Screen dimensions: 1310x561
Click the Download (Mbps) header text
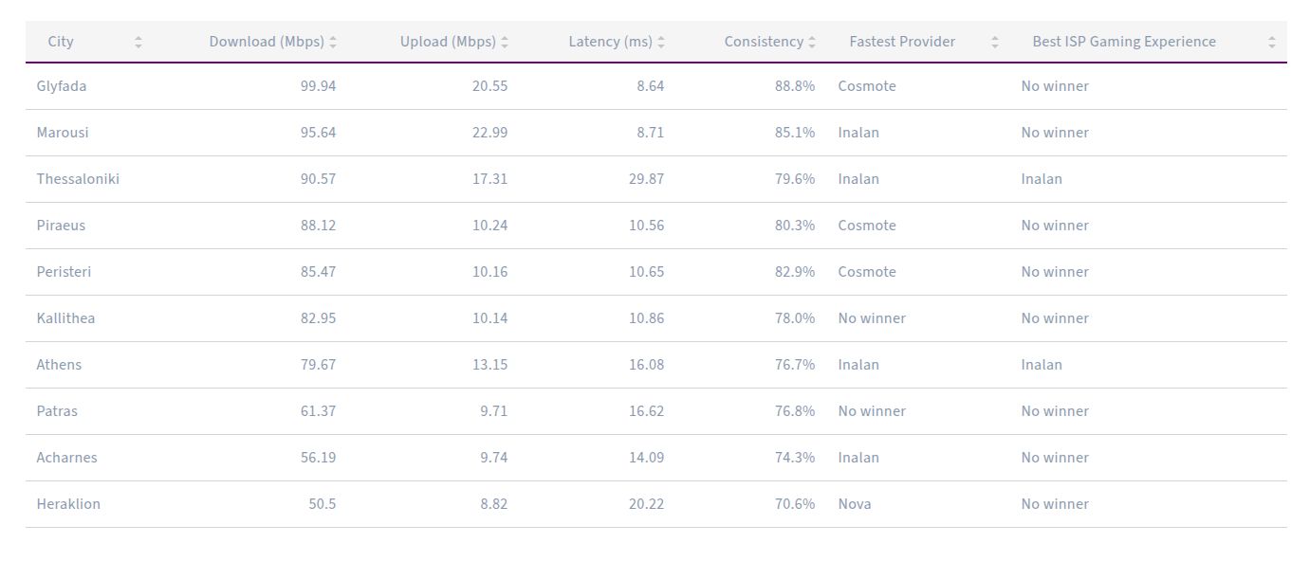pos(267,42)
